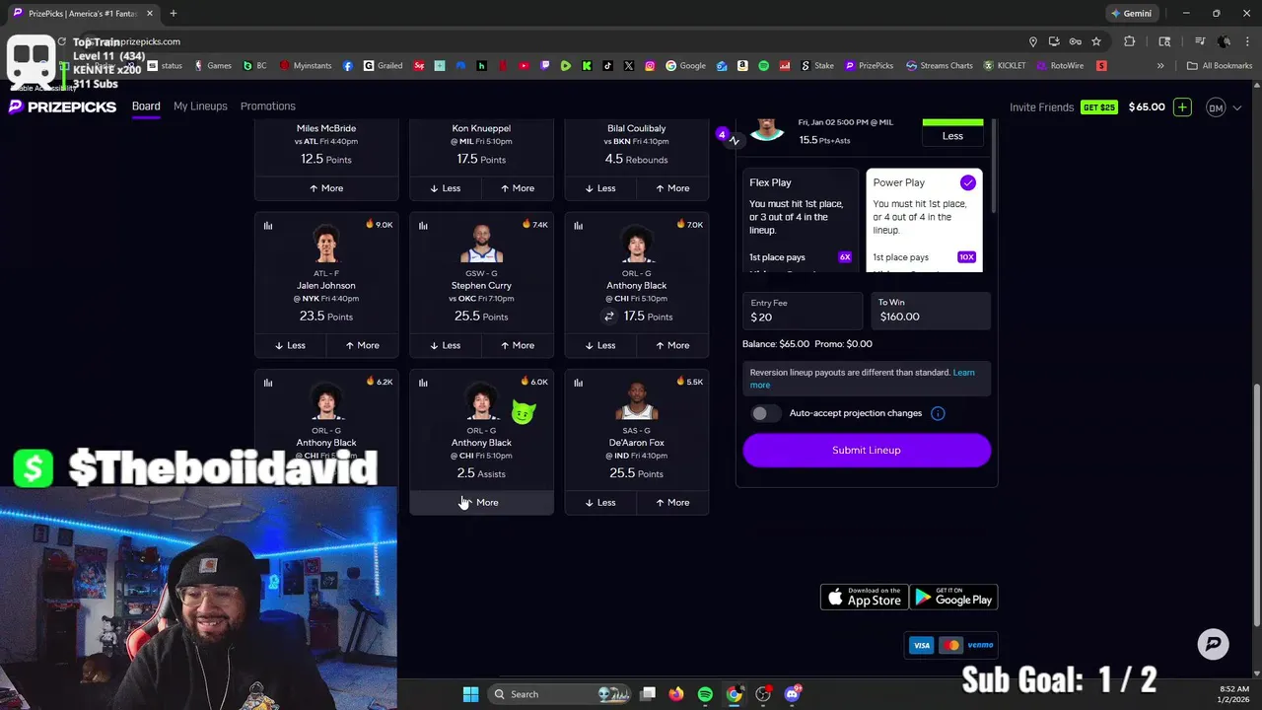Click the Less button in lineup slip
The image size is (1262, 710).
click(952, 136)
